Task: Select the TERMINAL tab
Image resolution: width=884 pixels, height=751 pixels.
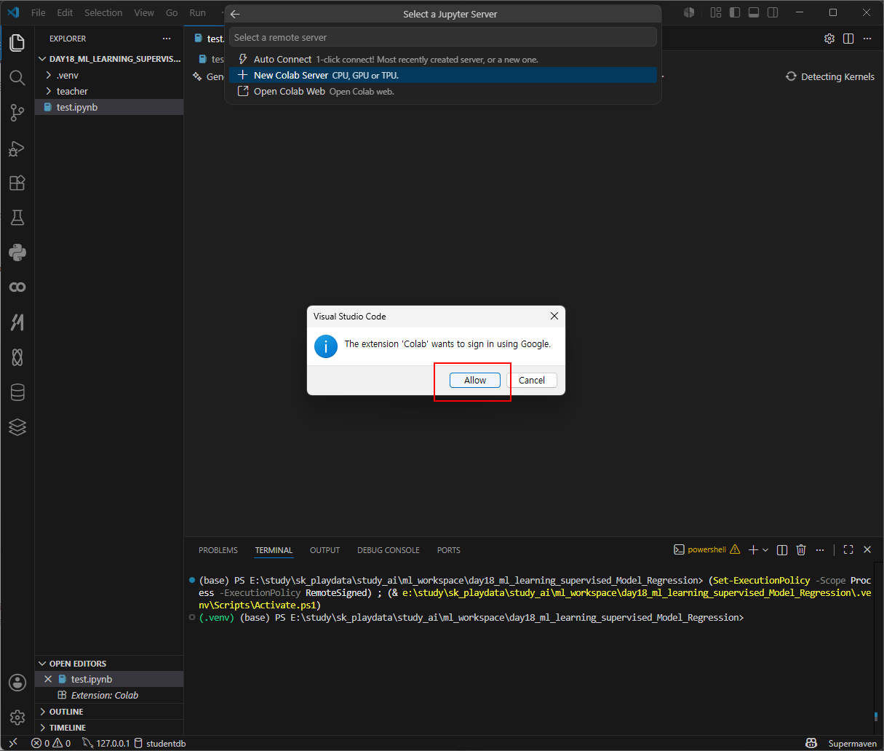Action: pos(274,550)
